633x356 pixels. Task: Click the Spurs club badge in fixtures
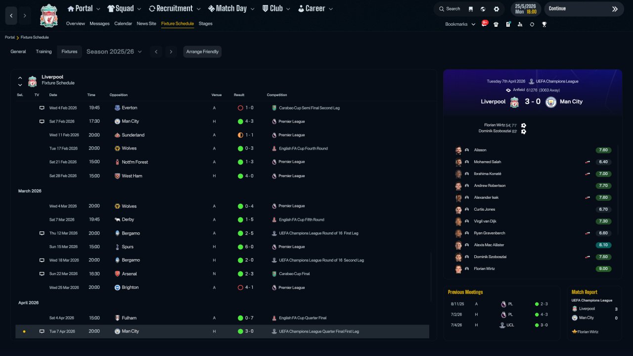click(117, 247)
